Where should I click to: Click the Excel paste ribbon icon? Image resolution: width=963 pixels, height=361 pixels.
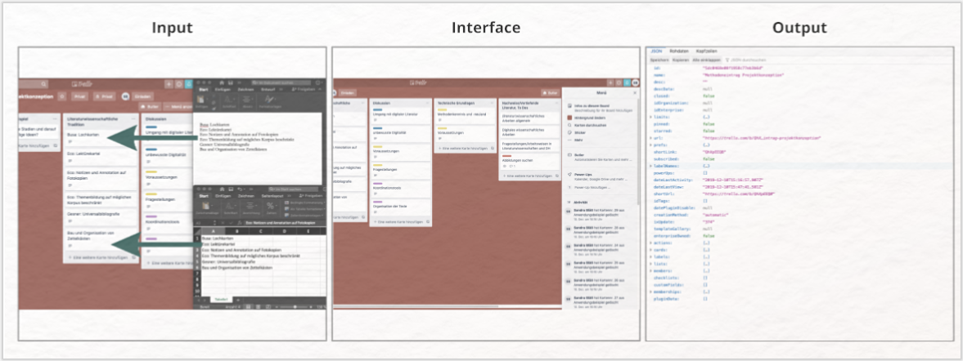[x=206, y=206]
